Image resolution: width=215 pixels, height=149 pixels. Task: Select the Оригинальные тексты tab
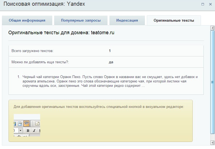[174, 20]
